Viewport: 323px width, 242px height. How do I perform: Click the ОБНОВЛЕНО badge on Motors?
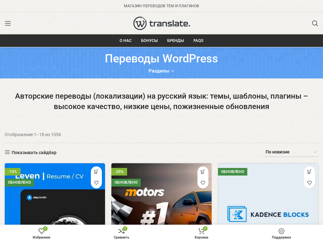tap(126, 182)
